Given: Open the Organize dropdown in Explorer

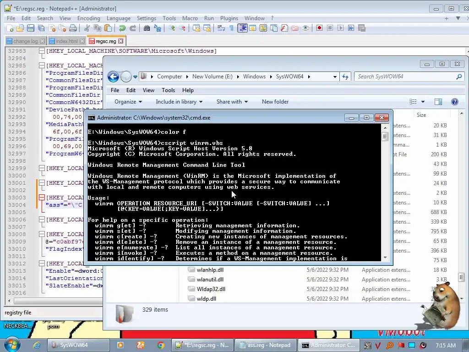Looking at the screenshot, I should click(128, 102).
